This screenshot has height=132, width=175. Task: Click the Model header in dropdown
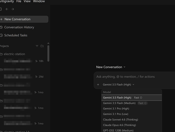pyautogui.click(x=107, y=92)
